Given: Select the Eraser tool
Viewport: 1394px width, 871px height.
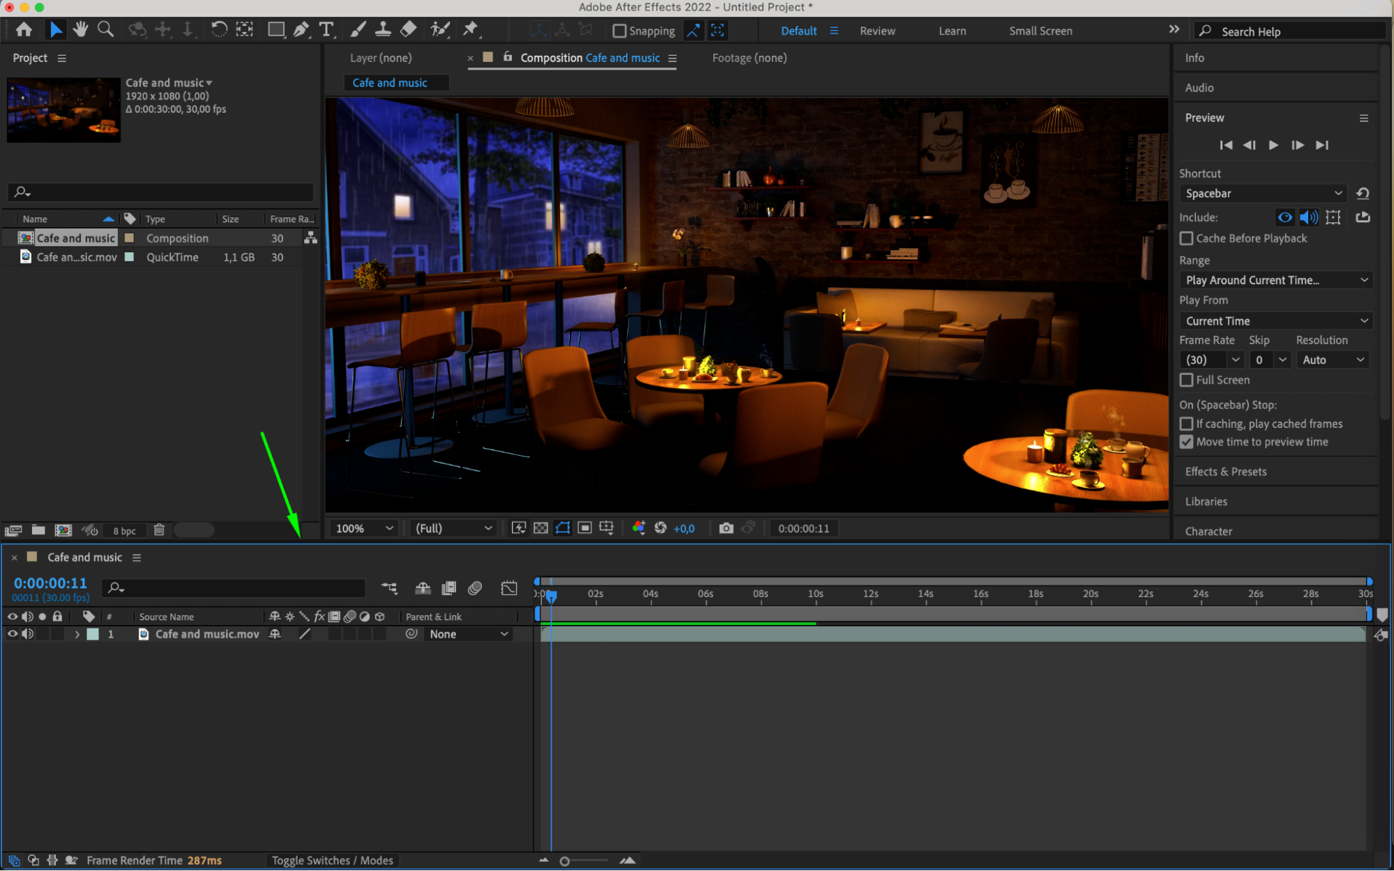Looking at the screenshot, I should 409,29.
